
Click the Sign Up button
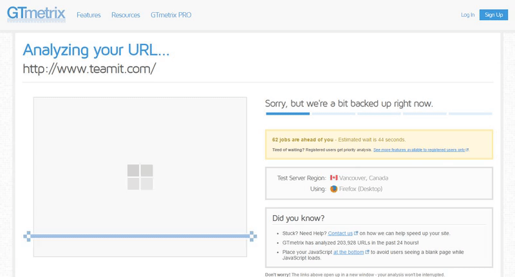pyautogui.click(x=494, y=15)
